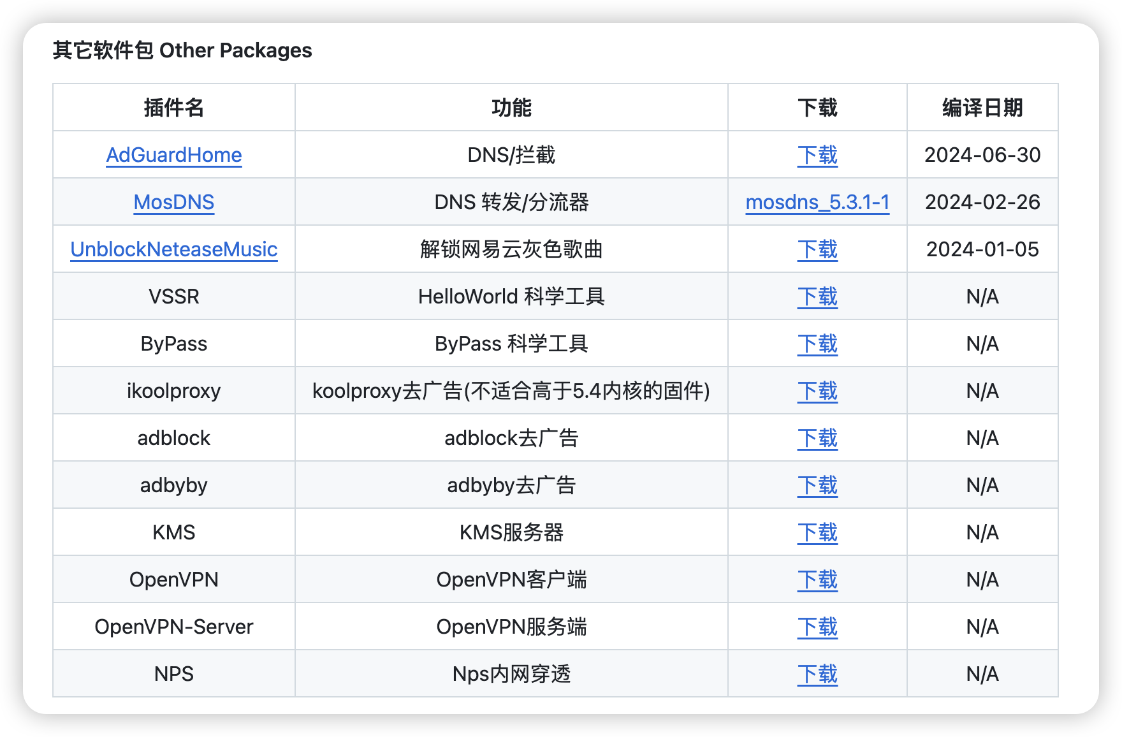The width and height of the screenshot is (1122, 737).
Task: Open the UnblockNeteaseMusic plugin link
Action: [173, 249]
